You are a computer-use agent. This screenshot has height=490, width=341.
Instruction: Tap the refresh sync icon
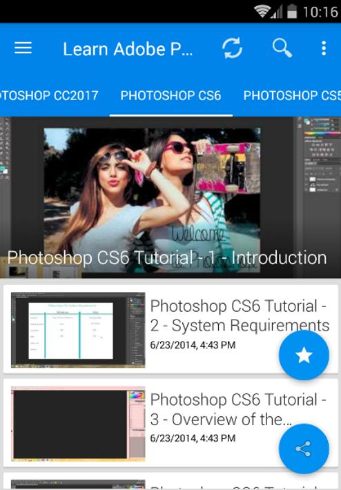tap(232, 48)
